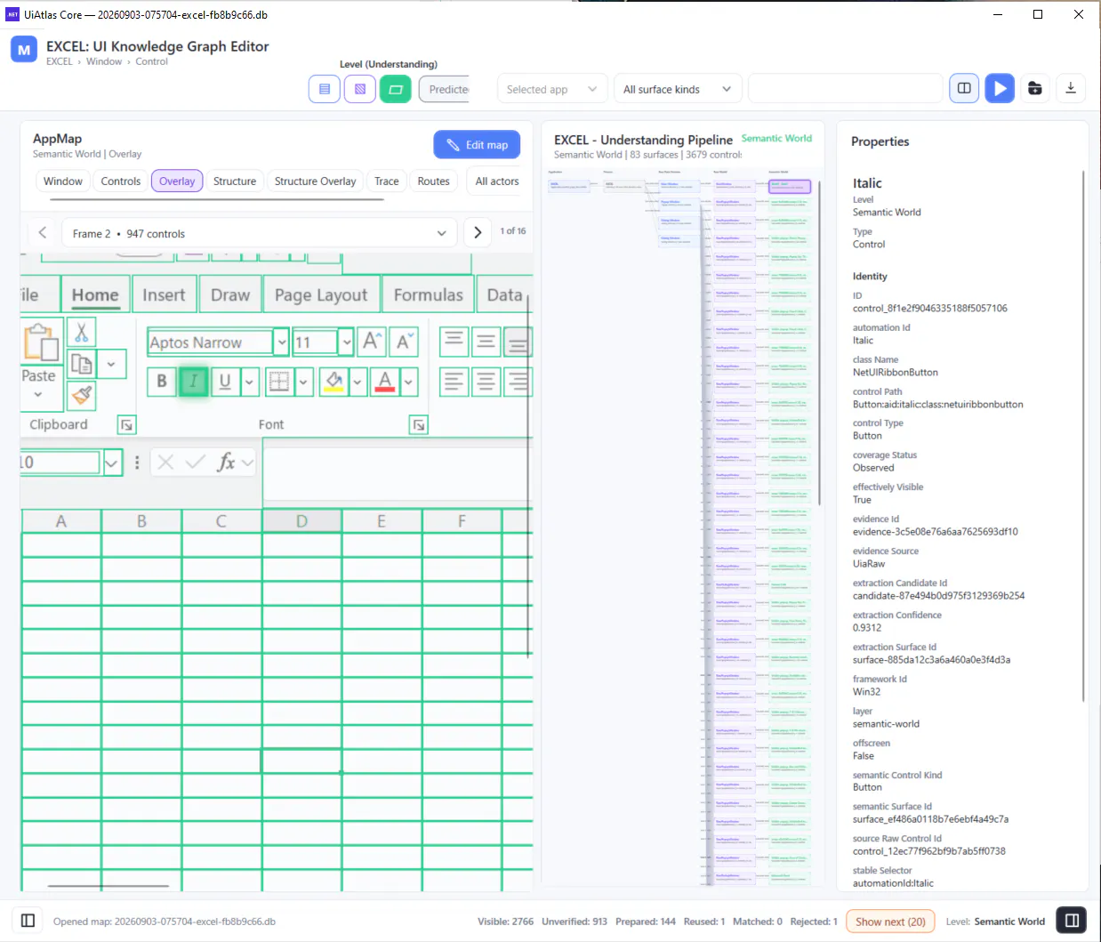1101x942 pixels.
Task: Click the Insert ribbon tab in Excel preview
Action: tap(164, 295)
